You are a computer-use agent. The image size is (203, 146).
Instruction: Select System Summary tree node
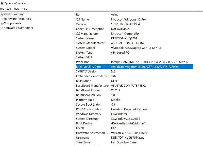point(12,14)
